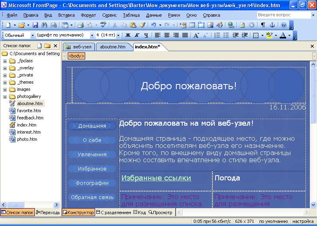Click the spelling check ABC icon
Image resolution: width=317 pixels, height=226 pixels.
click(103, 25)
